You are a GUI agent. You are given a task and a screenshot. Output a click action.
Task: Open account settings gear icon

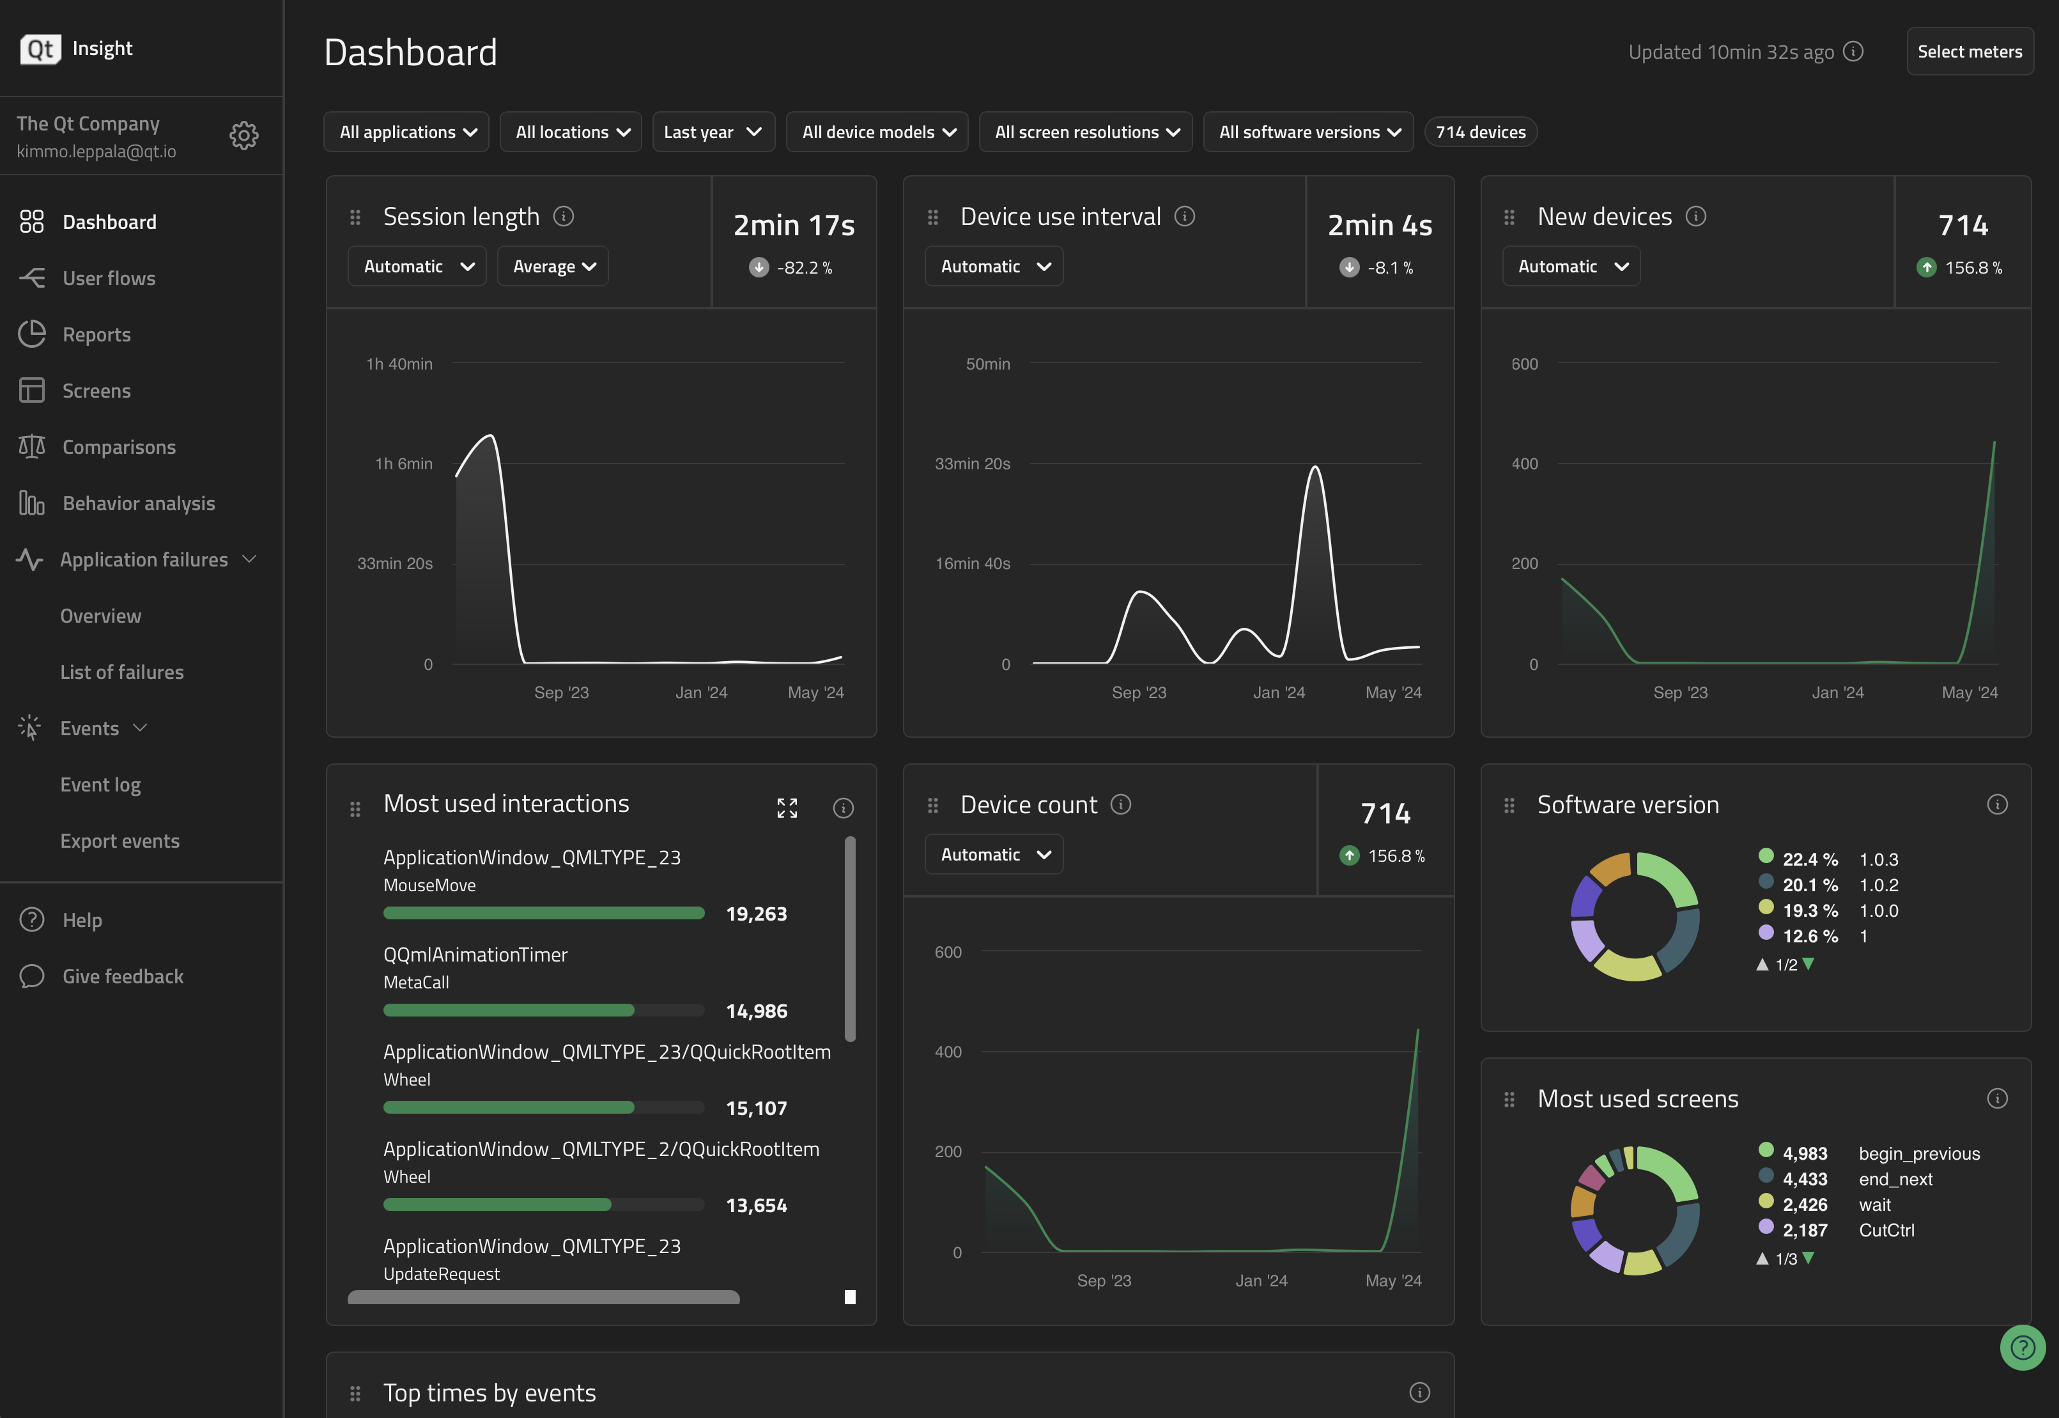pyautogui.click(x=243, y=135)
